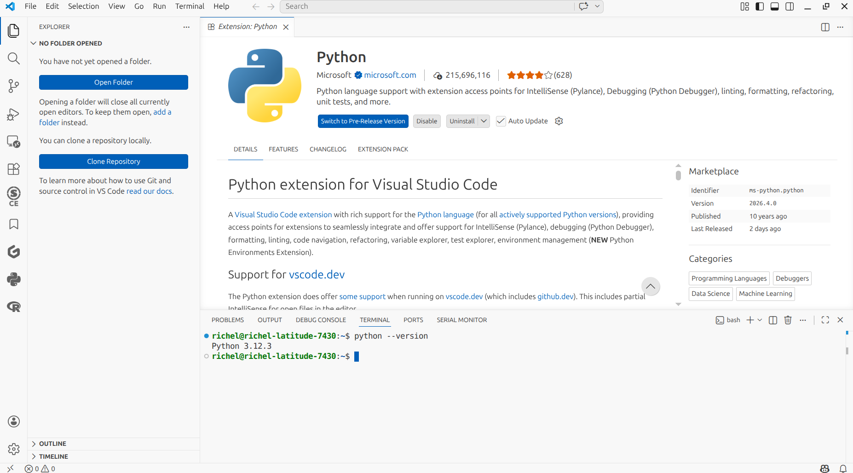Screen dimensions: 853x473
Task: Click the title bar Search field
Action: pos(427,6)
